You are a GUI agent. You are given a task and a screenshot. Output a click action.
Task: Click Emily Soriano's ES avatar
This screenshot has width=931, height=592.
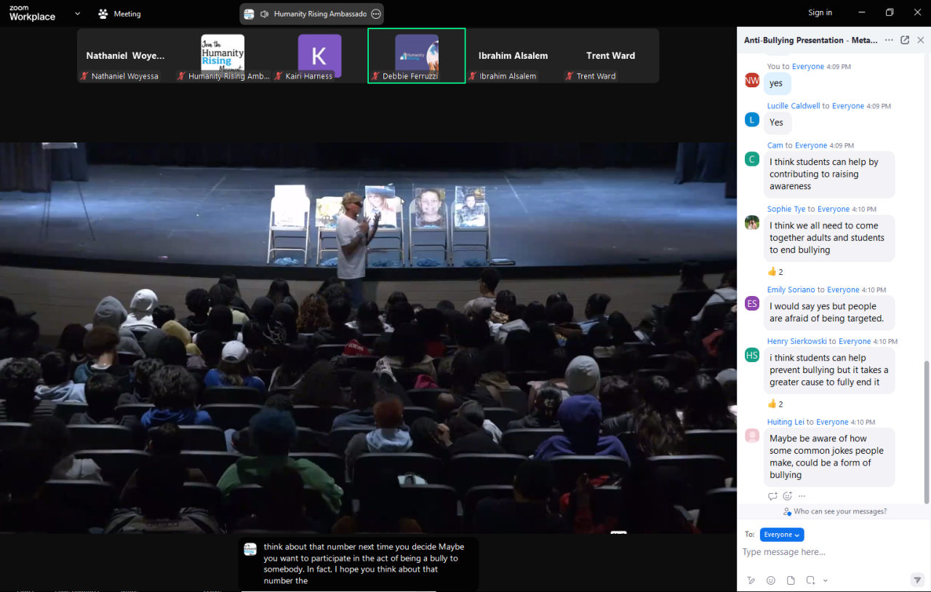pos(752,303)
